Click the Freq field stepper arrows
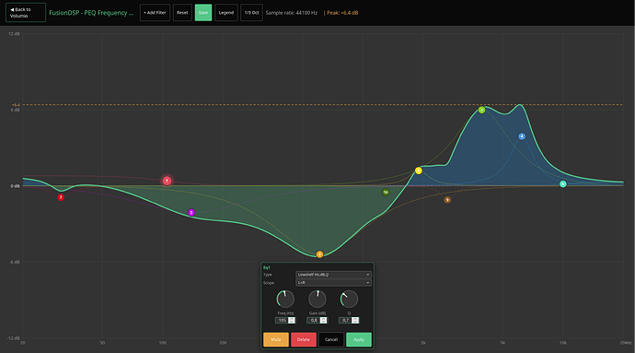The width and height of the screenshot is (635, 353). [292, 320]
